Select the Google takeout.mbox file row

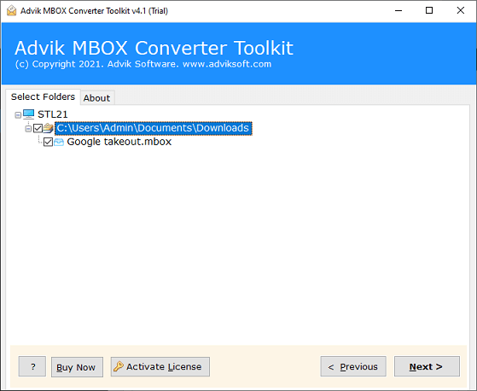pyautogui.click(x=119, y=142)
